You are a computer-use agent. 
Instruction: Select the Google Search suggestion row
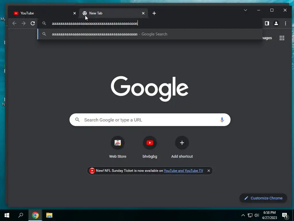coord(150,34)
